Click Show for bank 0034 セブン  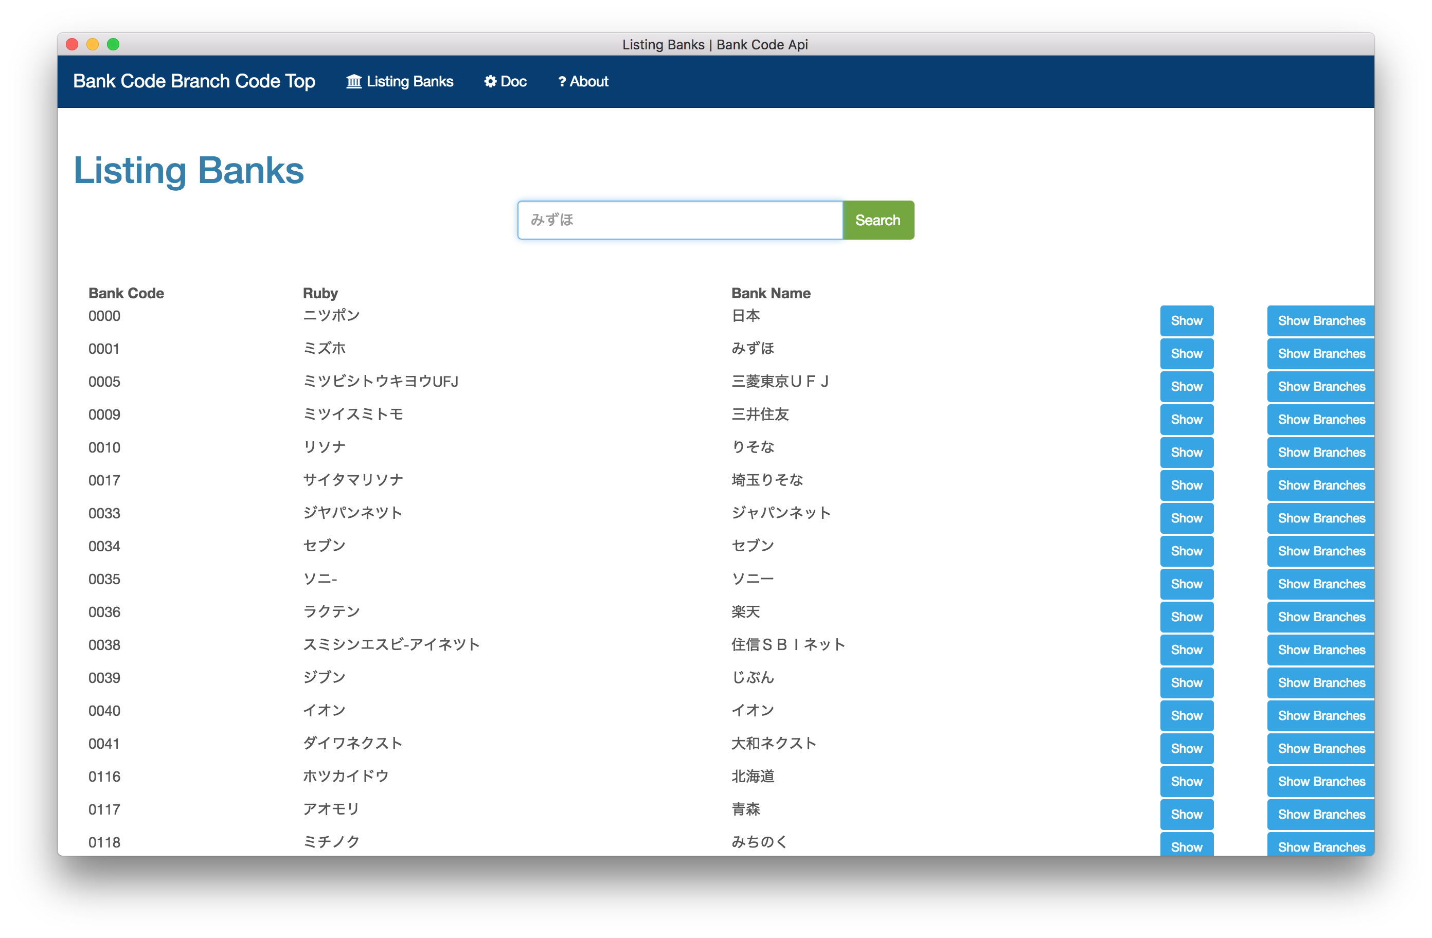(x=1187, y=551)
